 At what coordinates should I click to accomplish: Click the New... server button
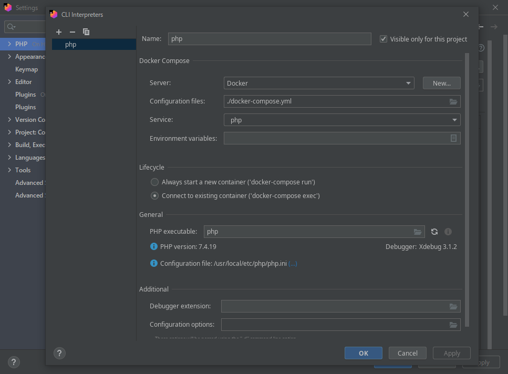click(441, 83)
